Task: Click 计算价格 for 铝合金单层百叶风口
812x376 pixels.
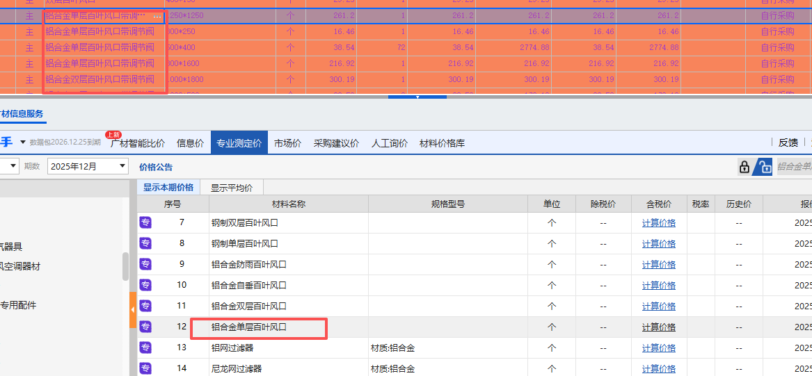Action: pyautogui.click(x=659, y=327)
